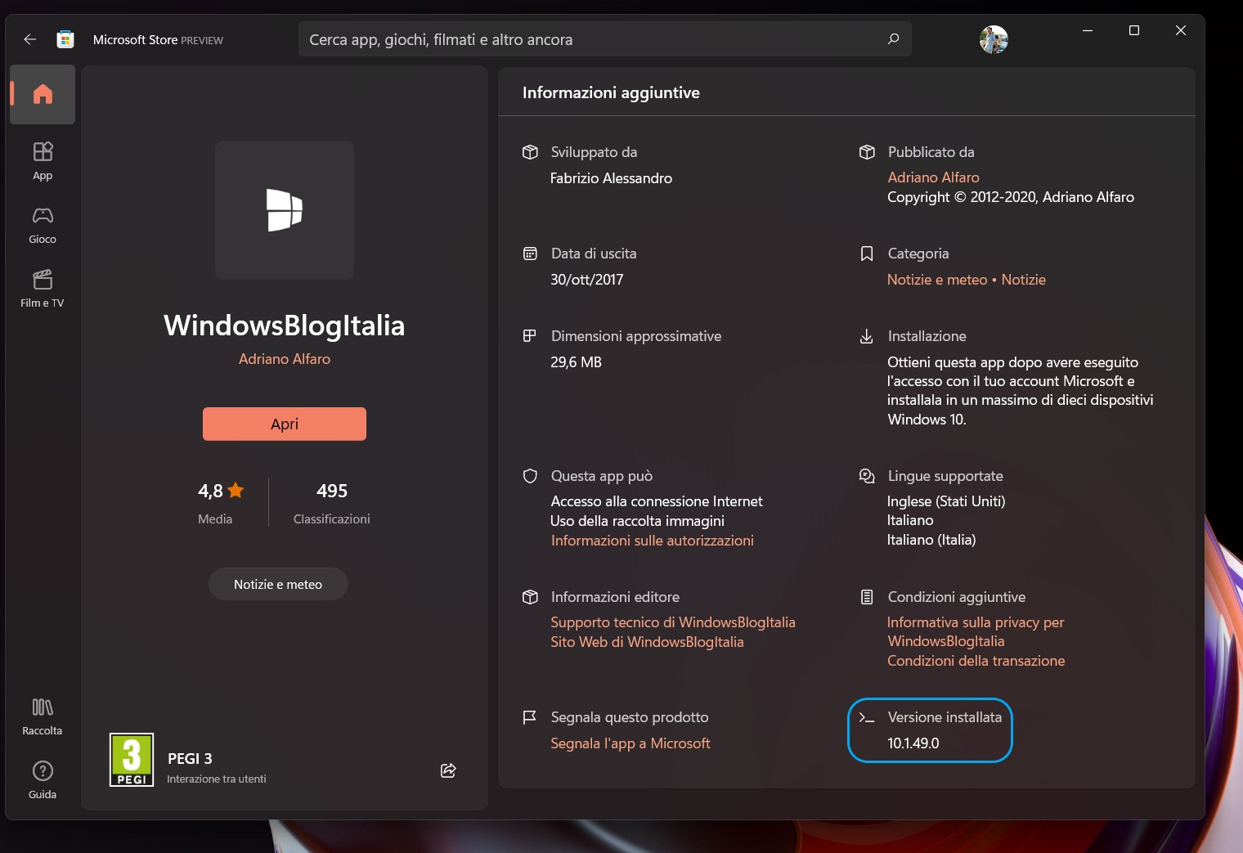Viewport: 1243px width, 853px height.
Task: Open the Home section in sidebar
Action: pyautogui.click(x=43, y=94)
